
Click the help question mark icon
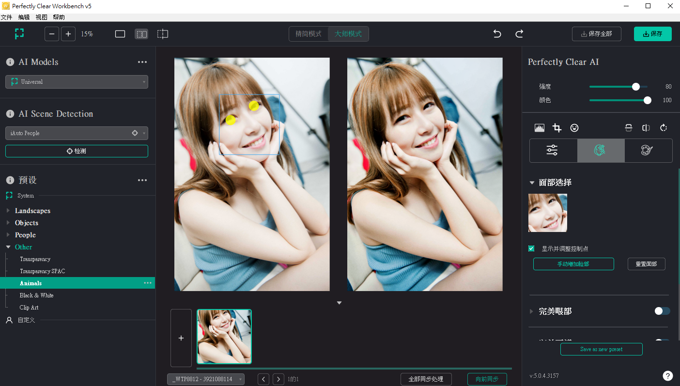(667, 375)
